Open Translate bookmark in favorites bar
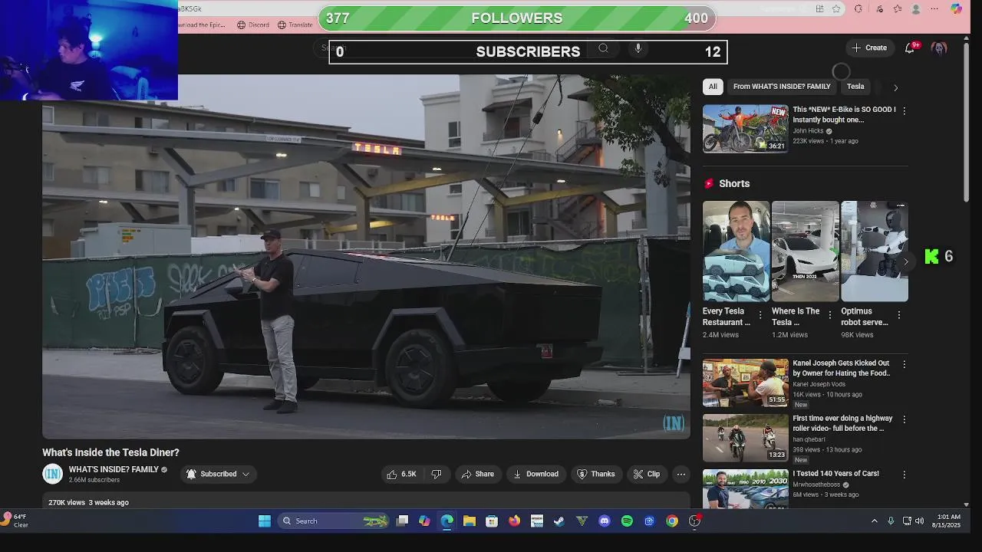Screen dimensions: 982x552 tap(295, 25)
